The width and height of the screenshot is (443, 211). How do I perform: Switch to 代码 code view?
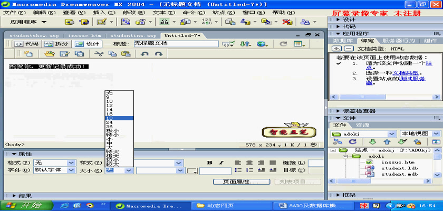27,44
